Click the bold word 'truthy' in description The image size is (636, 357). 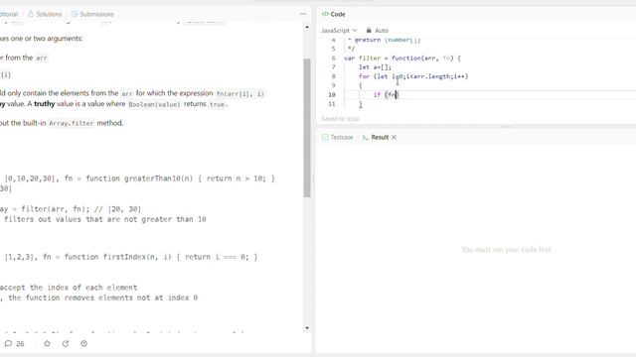[x=44, y=104]
